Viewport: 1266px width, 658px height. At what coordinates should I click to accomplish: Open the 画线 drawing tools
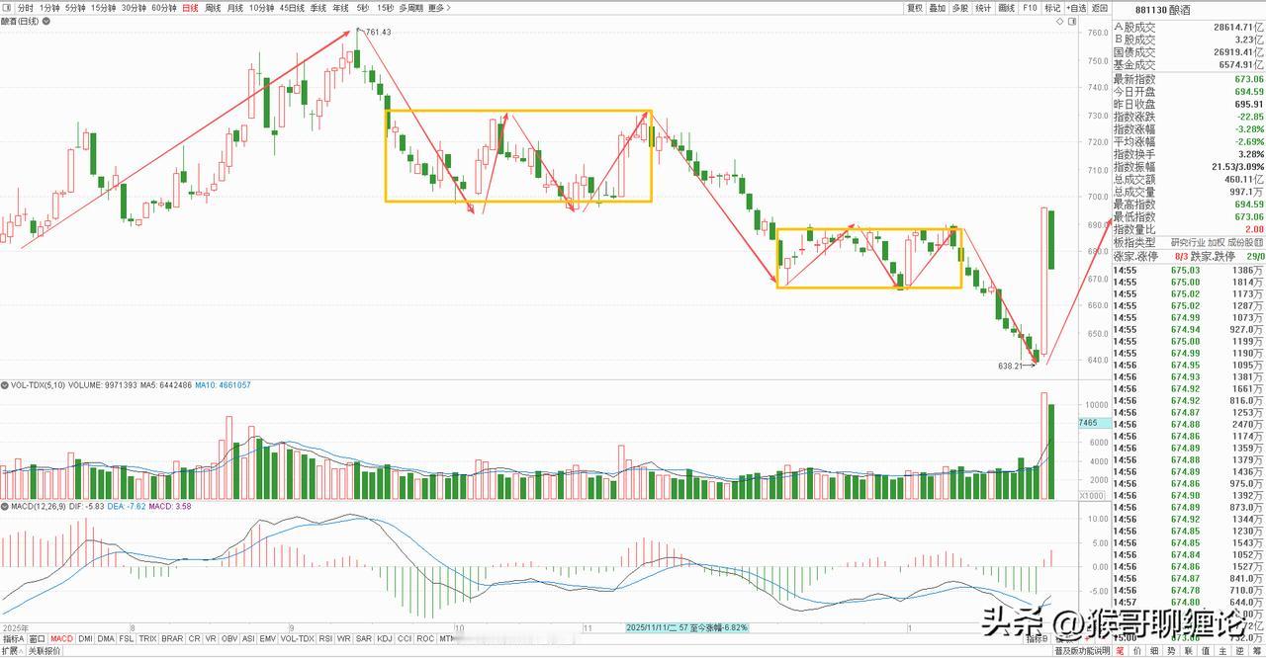[x=1007, y=8]
